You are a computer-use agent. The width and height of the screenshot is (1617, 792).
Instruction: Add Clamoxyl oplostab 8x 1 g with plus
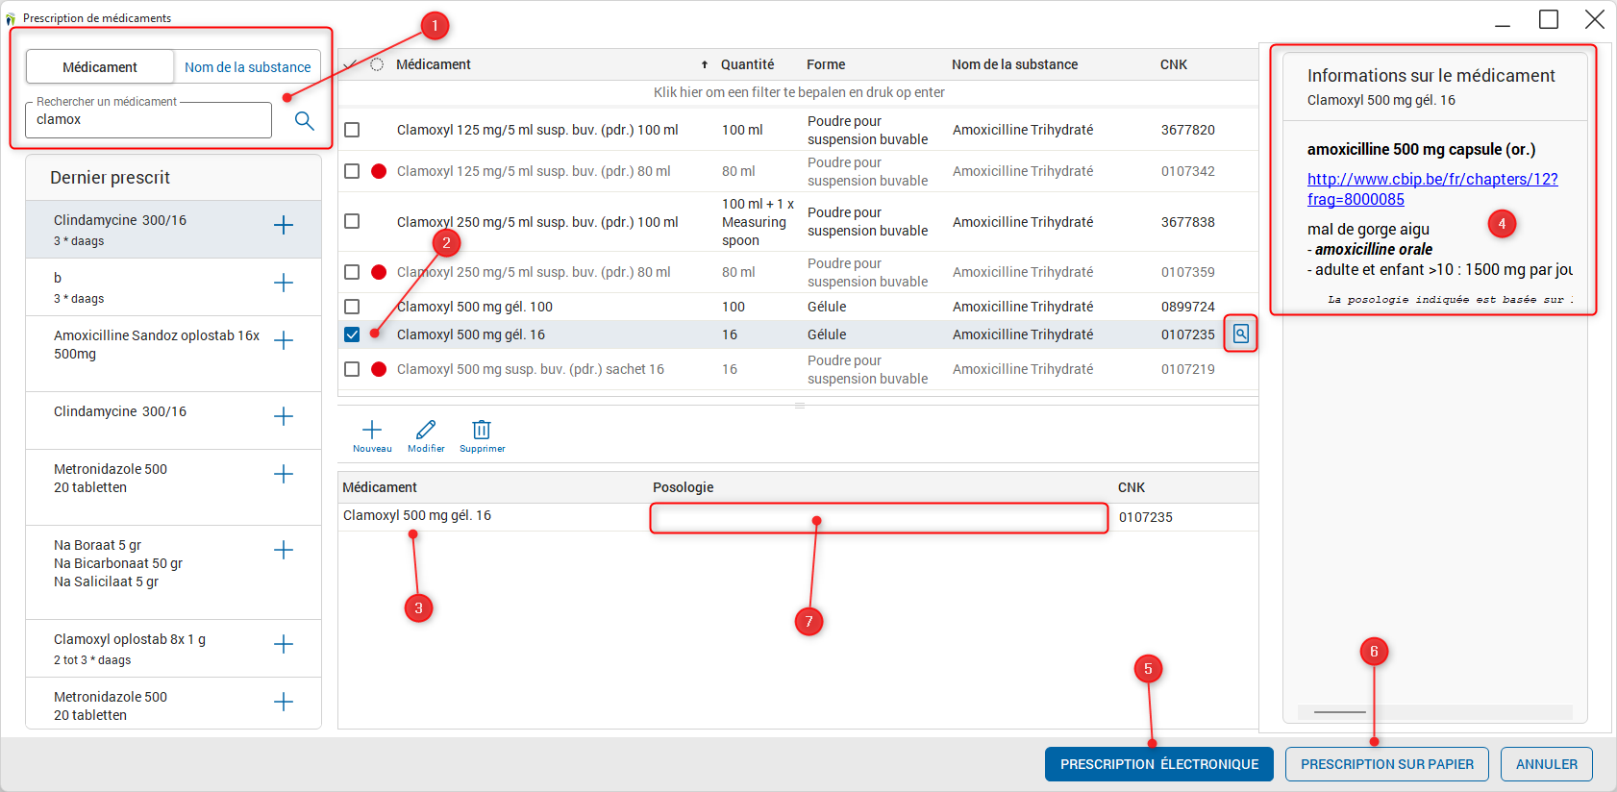(284, 644)
